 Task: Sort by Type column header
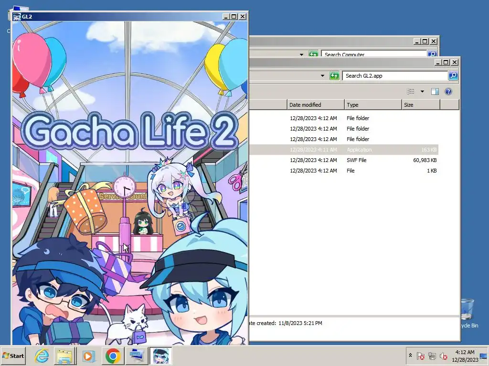(373, 105)
